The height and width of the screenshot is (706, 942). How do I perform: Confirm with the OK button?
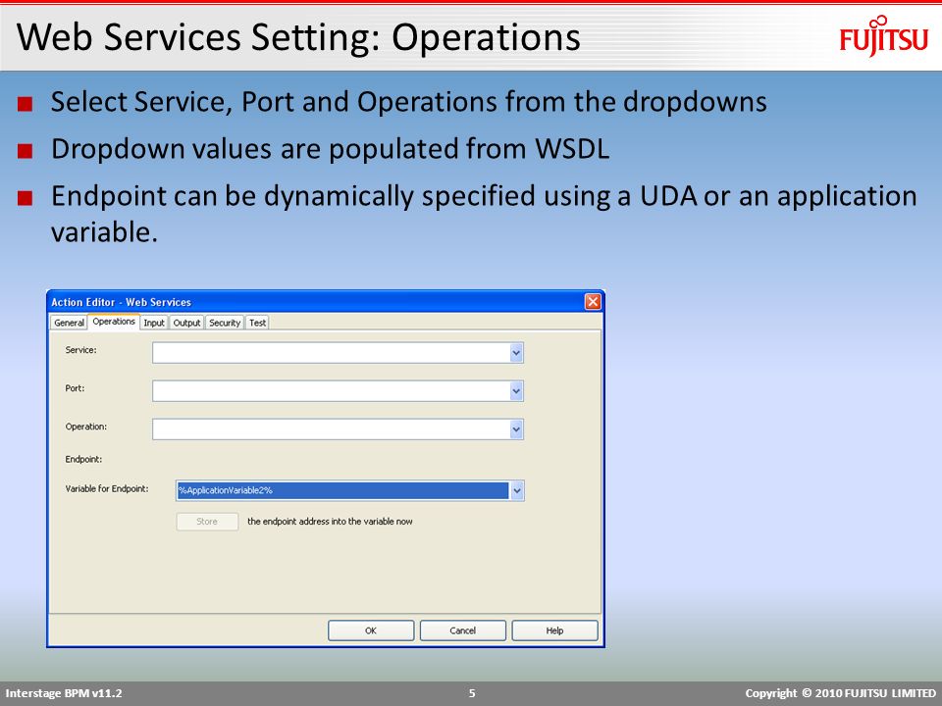pos(371,630)
